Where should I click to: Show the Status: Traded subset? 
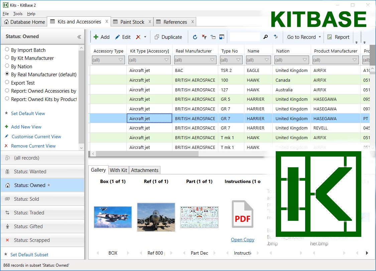click(x=42, y=213)
